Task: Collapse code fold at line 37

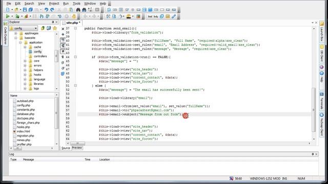Action: point(75,29)
